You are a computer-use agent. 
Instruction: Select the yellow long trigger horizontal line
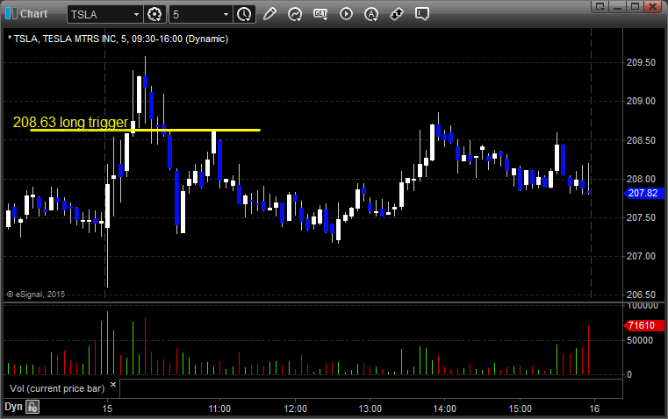(145, 130)
